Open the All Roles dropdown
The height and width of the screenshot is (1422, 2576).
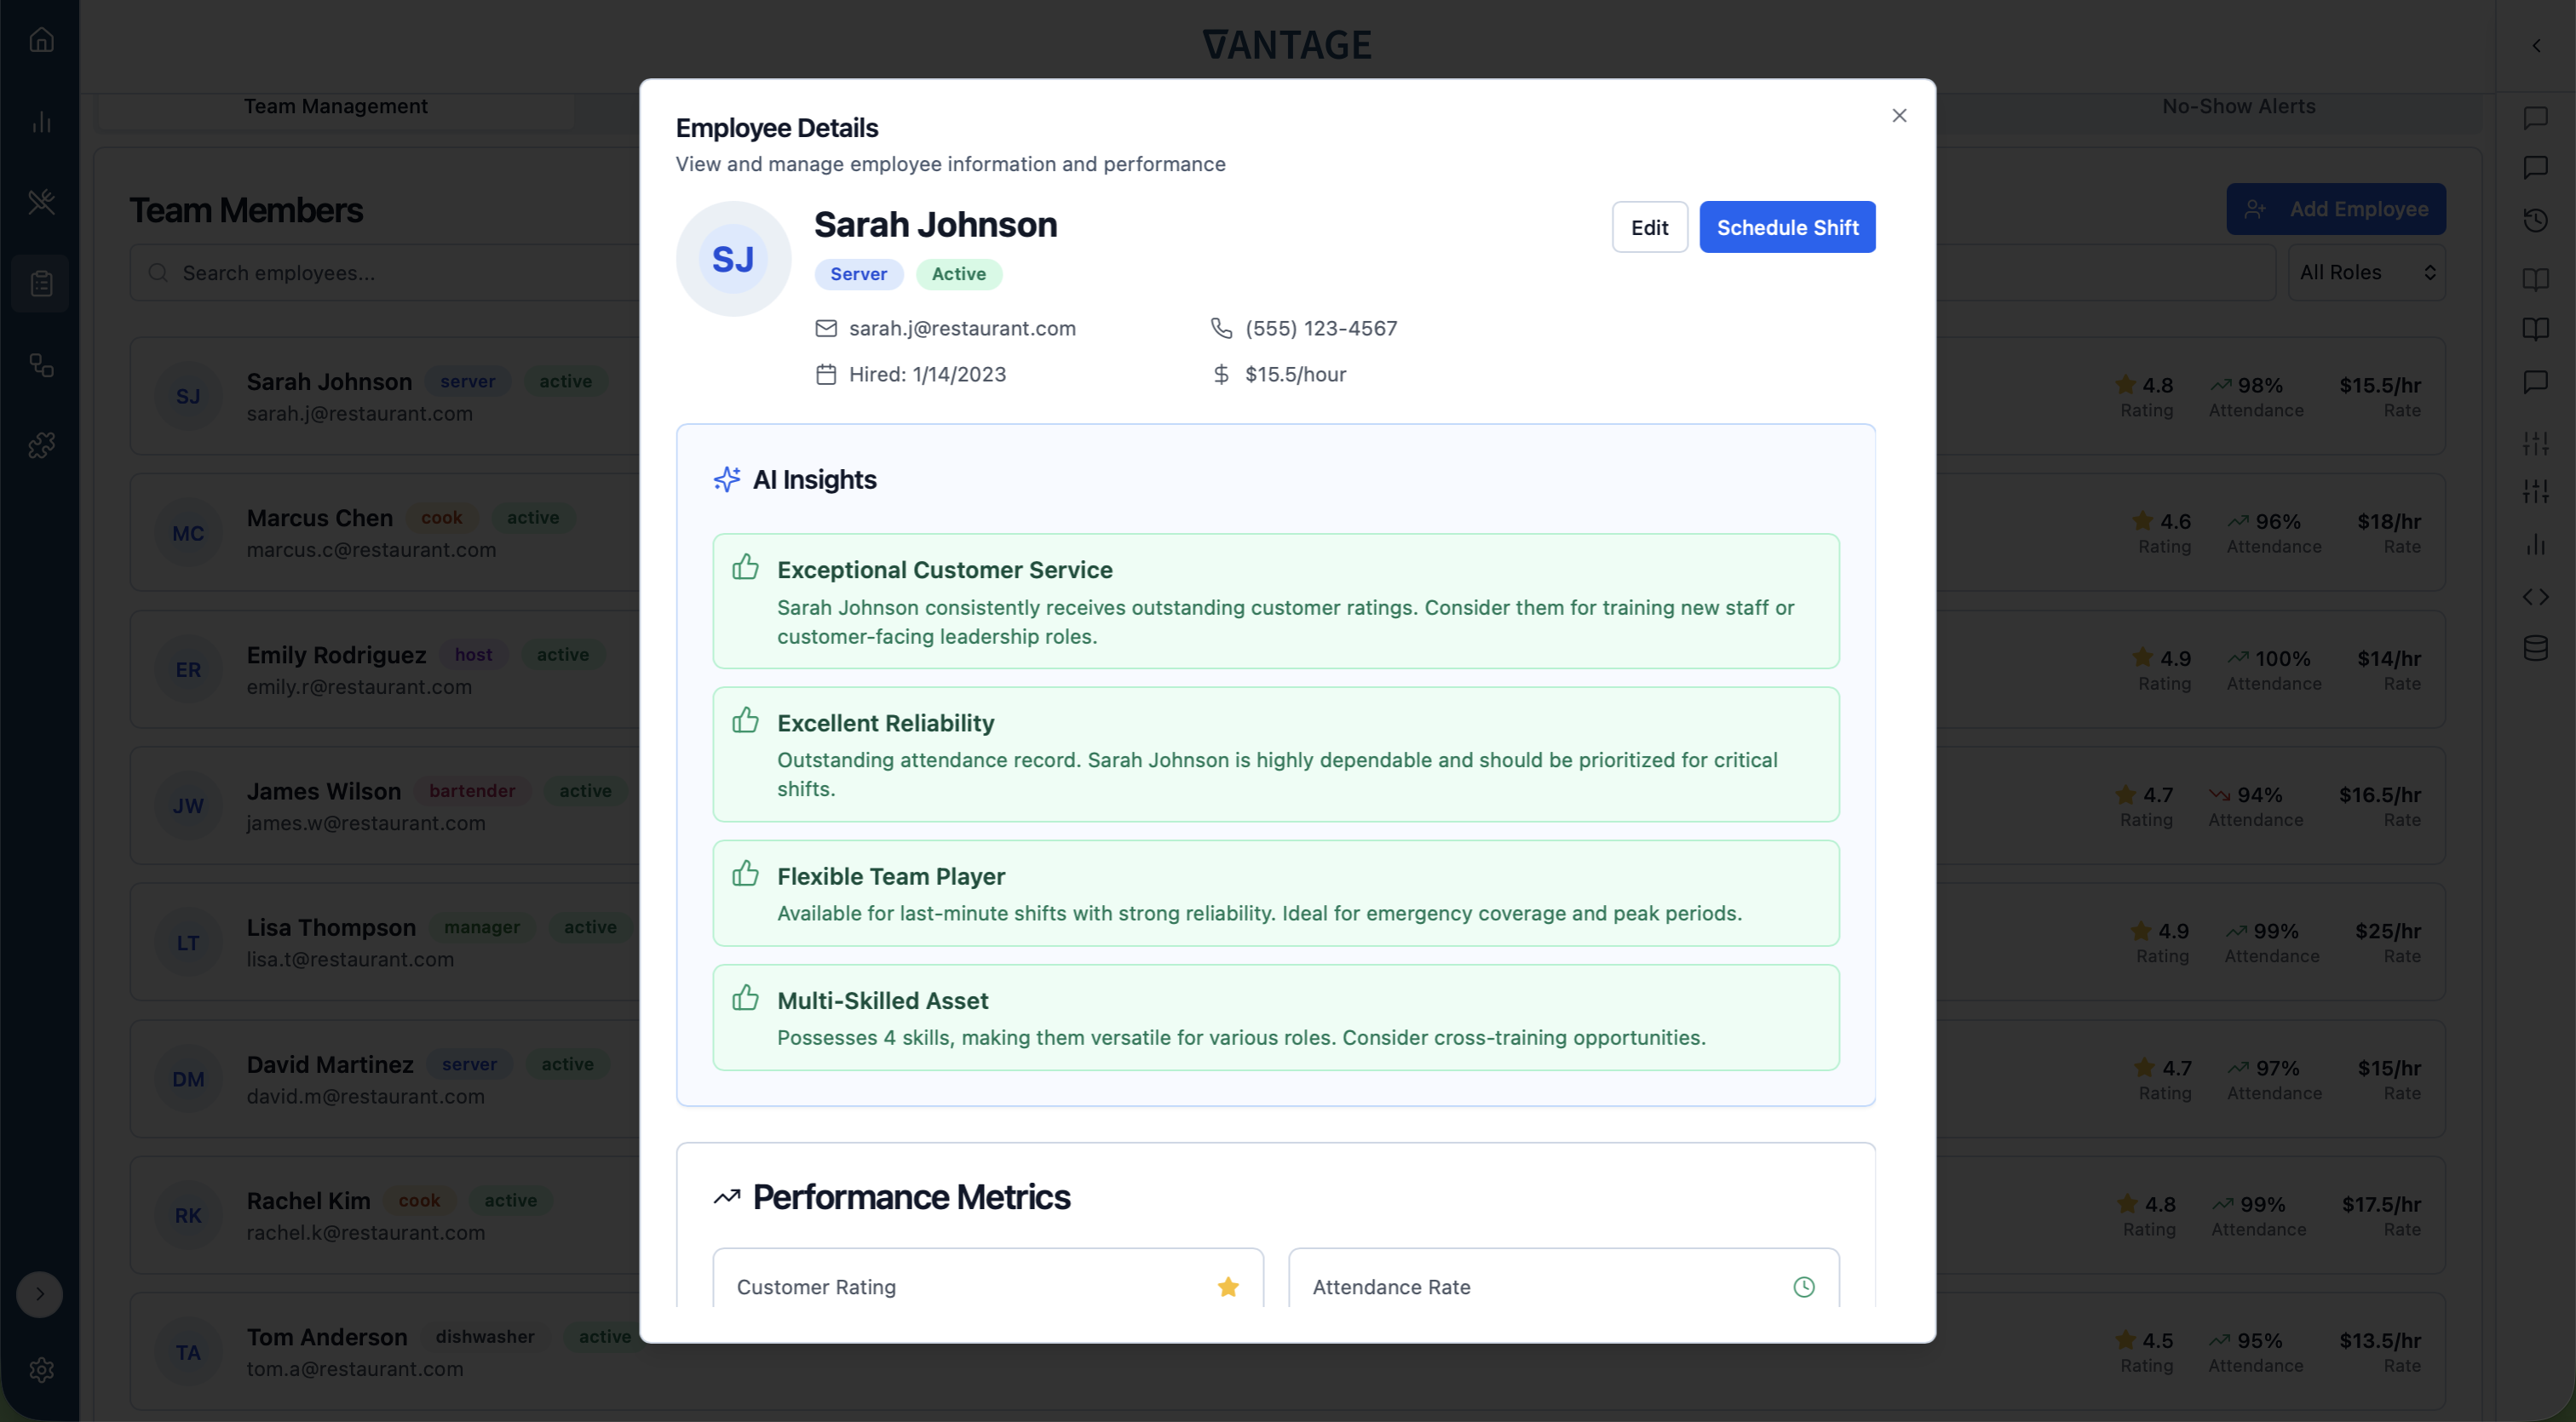tap(2367, 272)
